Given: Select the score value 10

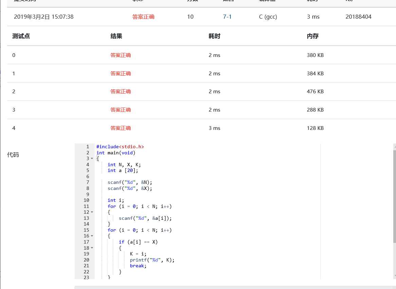Looking at the screenshot, I should coord(190,16).
